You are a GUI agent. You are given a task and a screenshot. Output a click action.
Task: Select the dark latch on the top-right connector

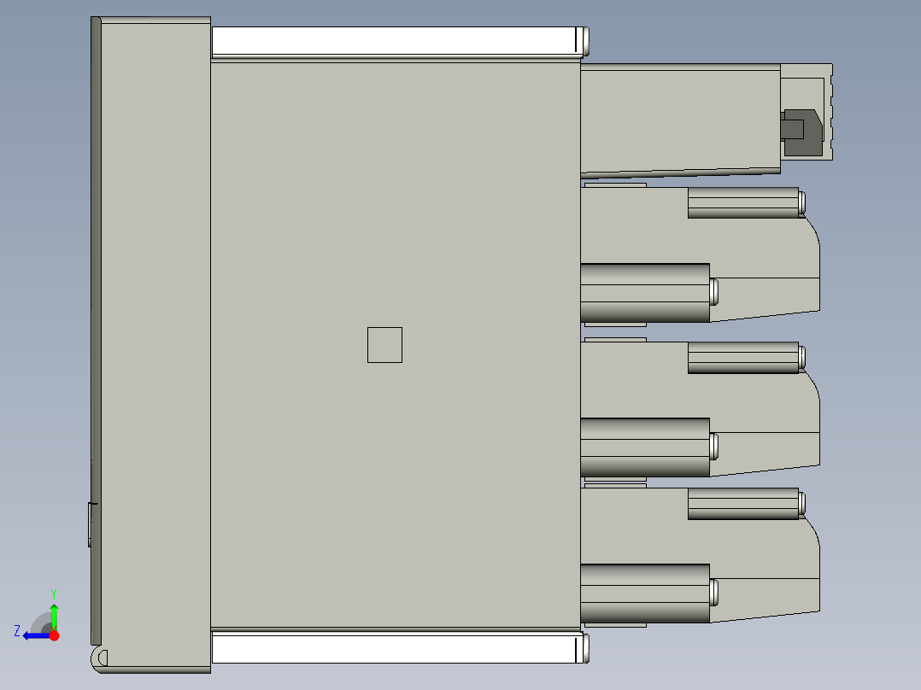(x=801, y=132)
